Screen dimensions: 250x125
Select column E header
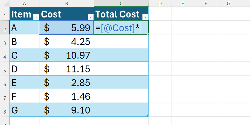183,3
